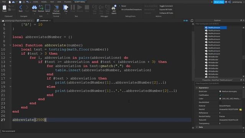The width and height of the screenshot is (245, 138).
Task: Switch to the MODEL ribbon tab
Action: pyautogui.click(x=44, y=2)
